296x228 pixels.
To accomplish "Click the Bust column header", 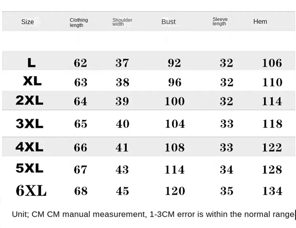I will [x=168, y=22].
